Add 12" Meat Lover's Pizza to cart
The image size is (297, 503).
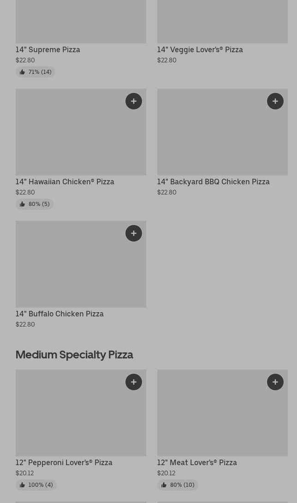point(275,382)
